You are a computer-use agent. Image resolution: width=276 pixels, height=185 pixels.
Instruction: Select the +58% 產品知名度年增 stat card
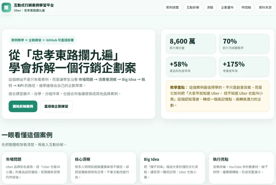pos(191,67)
